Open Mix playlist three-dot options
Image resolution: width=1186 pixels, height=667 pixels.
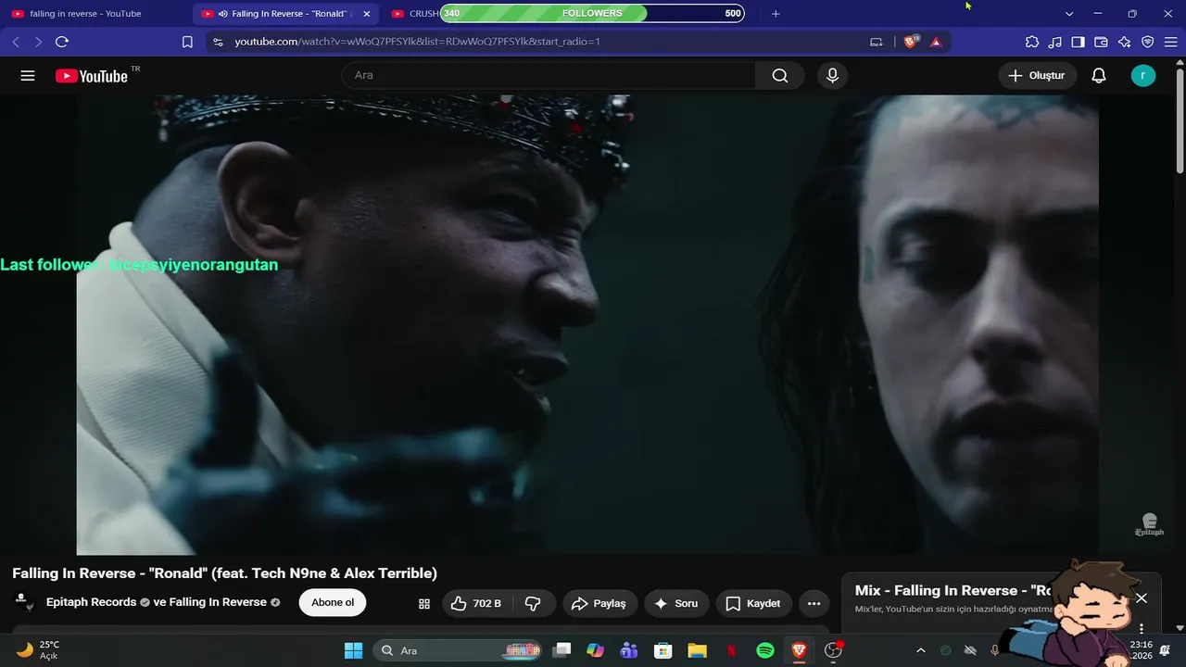tap(1142, 628)
